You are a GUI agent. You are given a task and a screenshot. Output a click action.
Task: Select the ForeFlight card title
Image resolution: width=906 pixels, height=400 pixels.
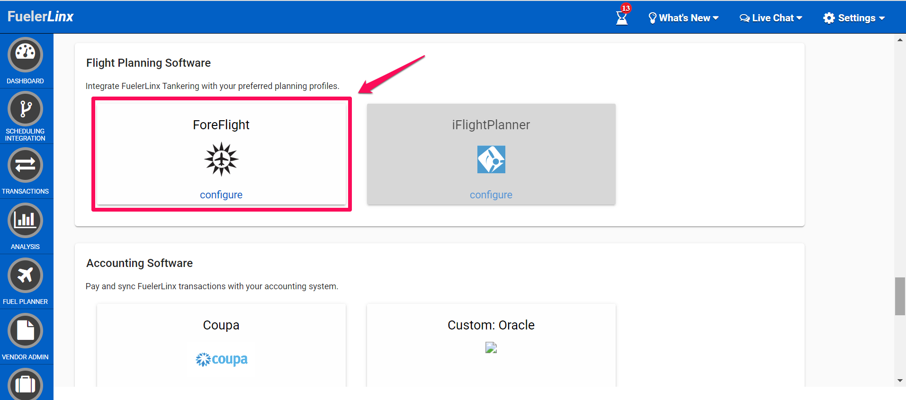click(221, 124)
